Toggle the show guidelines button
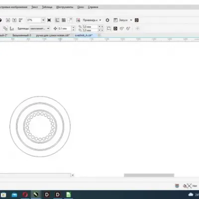Viewport: 199px width, 199px height. (x=70, y=20)
